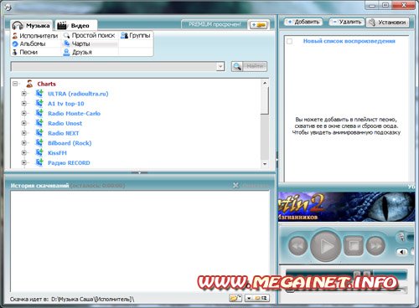Screen dimensions: 419x308
Task: Select Песни search mode
Action: [25, 52]
